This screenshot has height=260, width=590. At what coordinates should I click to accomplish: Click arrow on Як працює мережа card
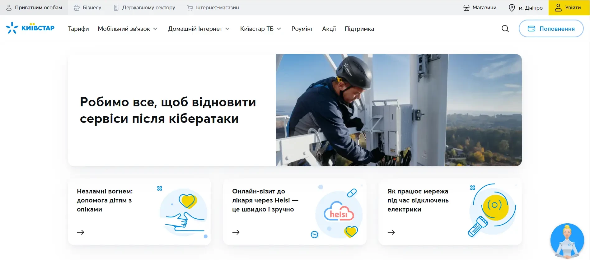(x=391, y=232)
